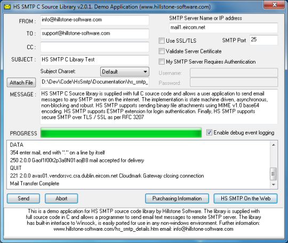Focus the empty CC field
Viewport: 288px width, 243px height.
(94, 47)
